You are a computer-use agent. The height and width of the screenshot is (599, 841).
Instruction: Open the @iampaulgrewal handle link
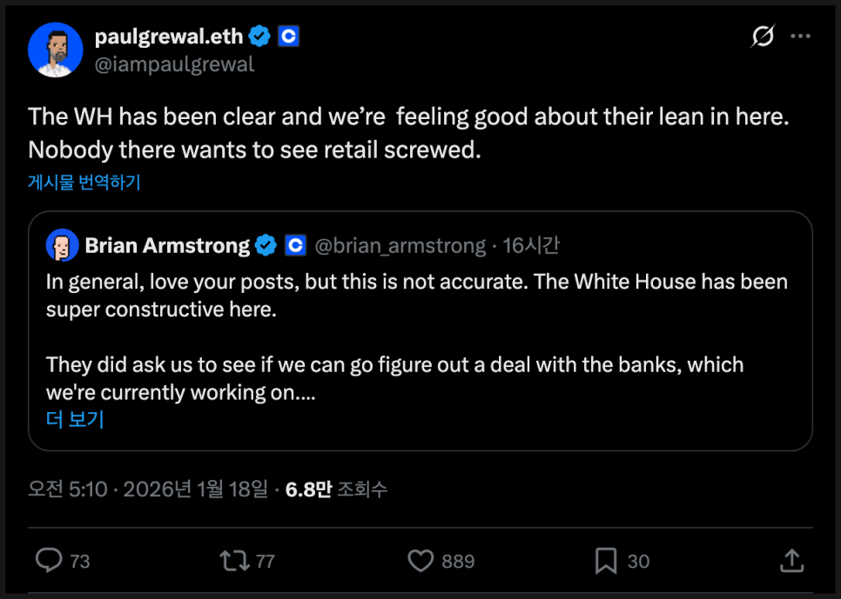pyautogui.click(x=174, y=64)
